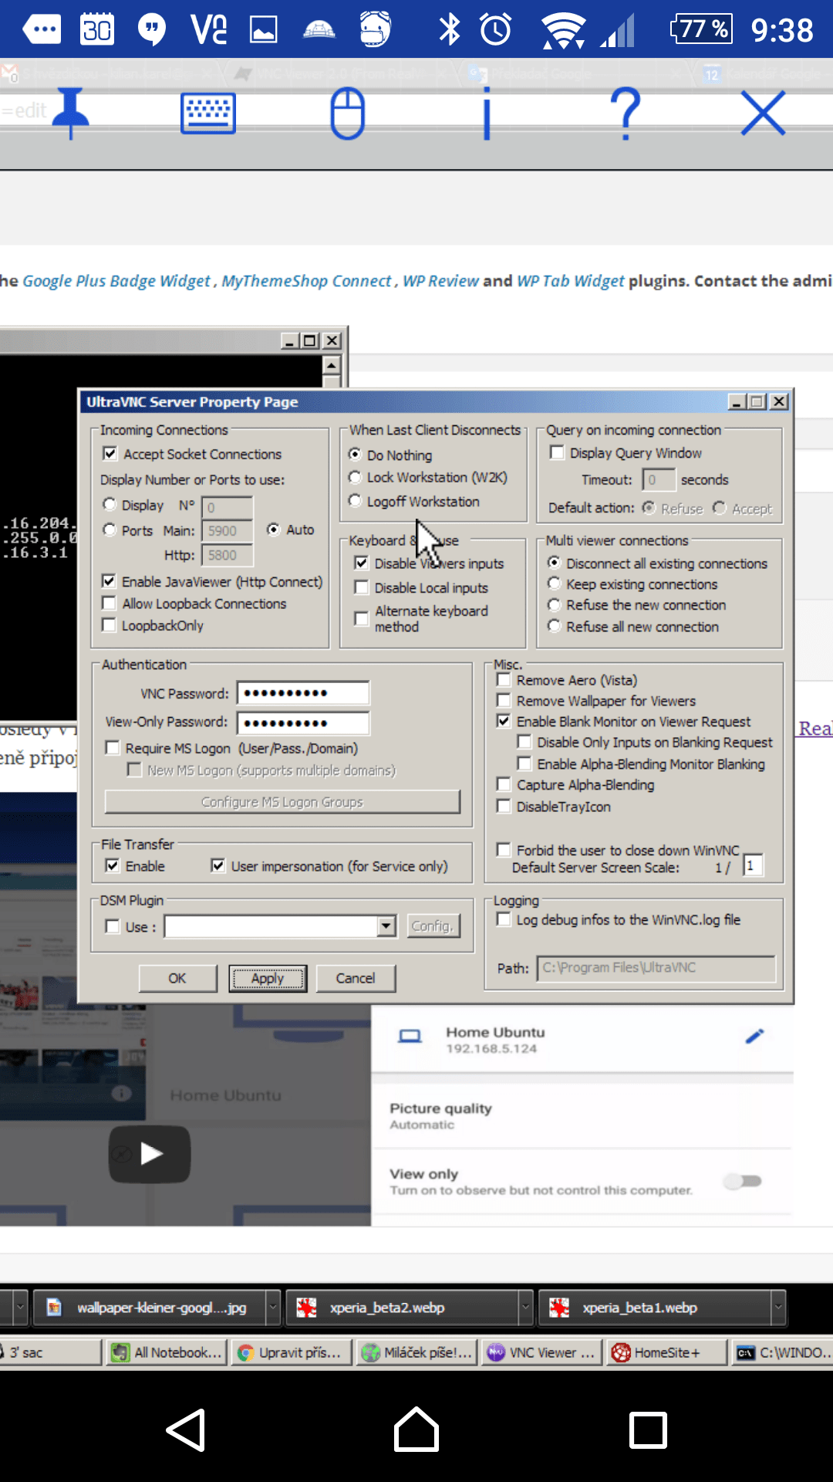Image resolution: width=833 pixels, height=1482 pixels.
Task: Switch to HomeSite+ taskbar item
Action: (668, 1352)
